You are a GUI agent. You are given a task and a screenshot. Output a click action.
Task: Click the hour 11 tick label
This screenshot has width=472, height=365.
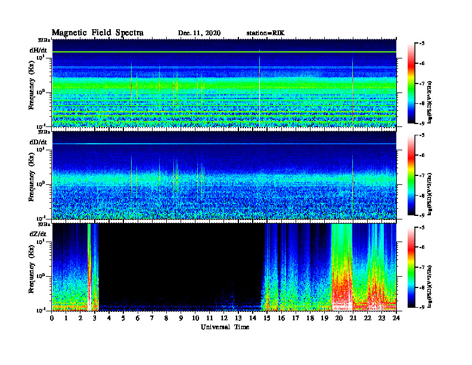(x=210, y=318)
